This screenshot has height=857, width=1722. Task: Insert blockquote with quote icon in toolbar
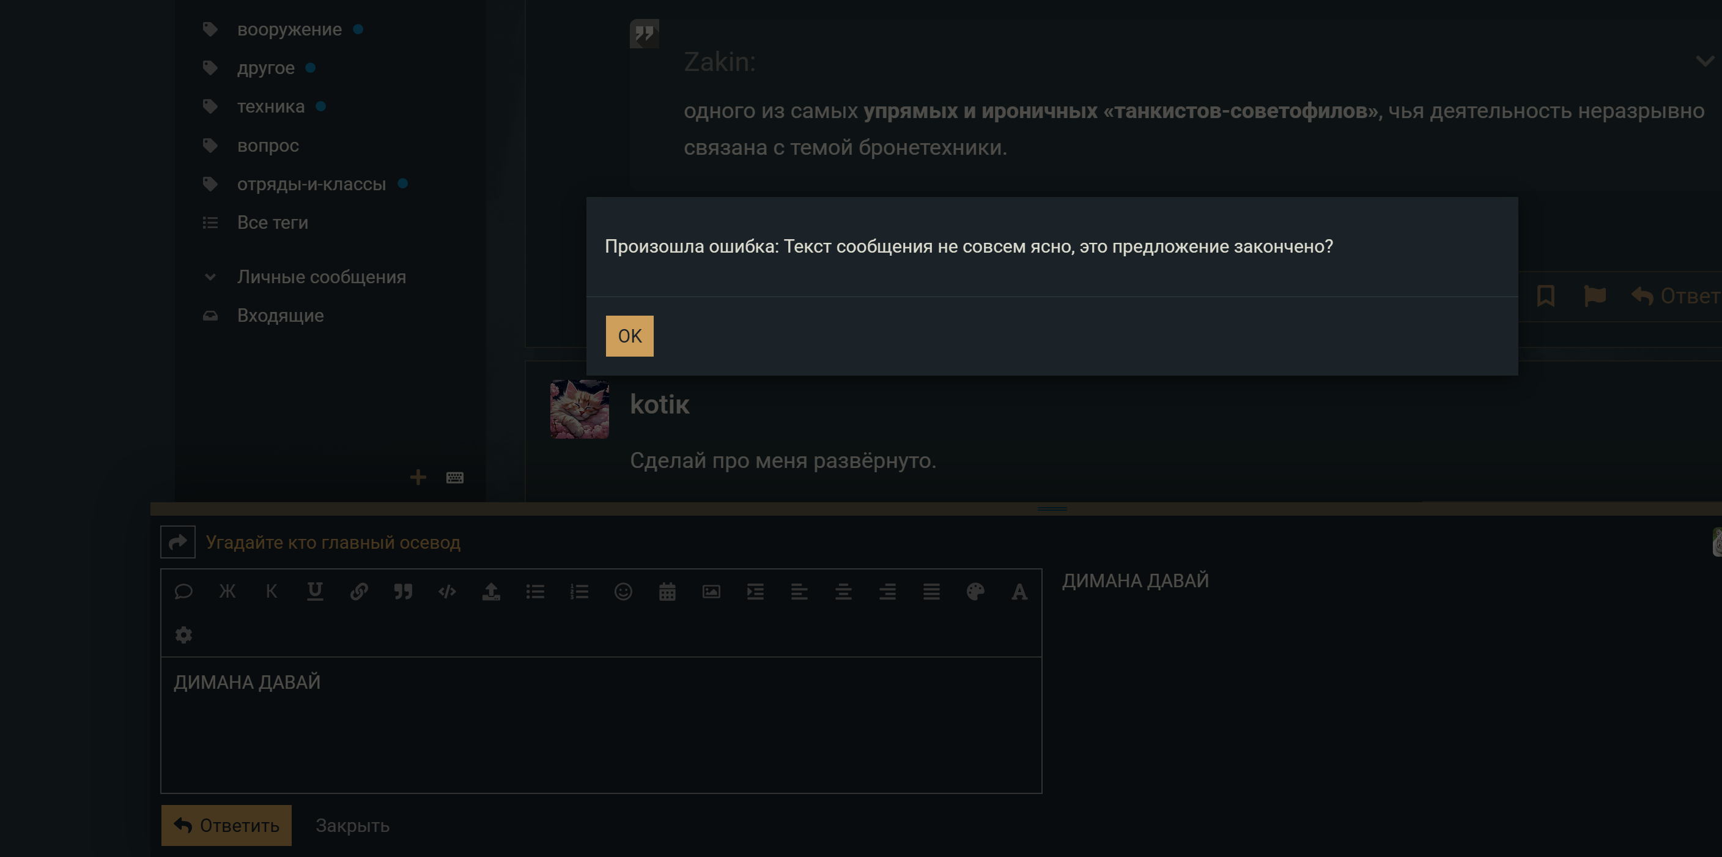tap(403, 592)
